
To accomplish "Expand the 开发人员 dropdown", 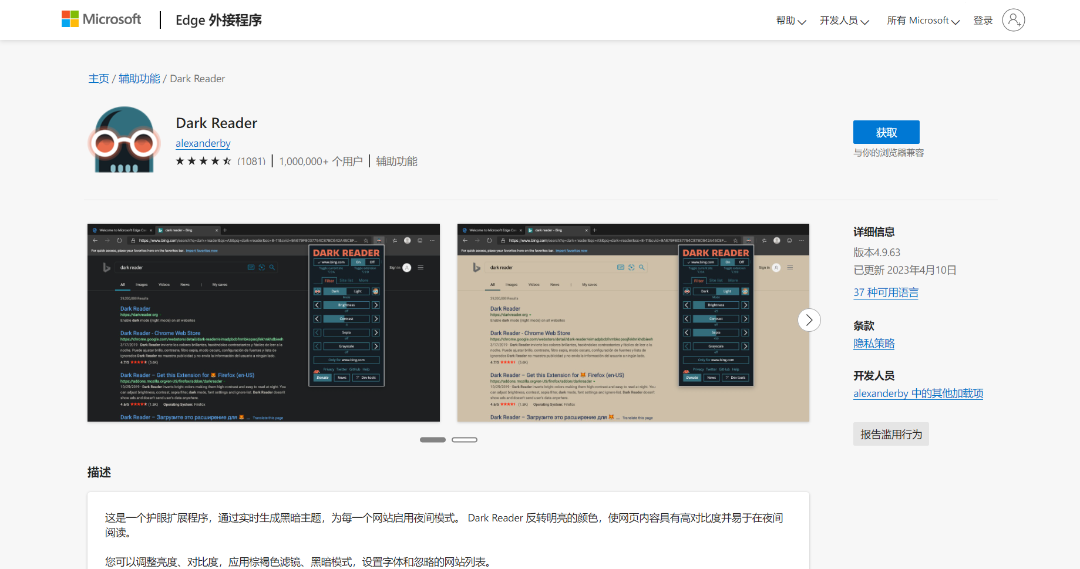I will click(844, 20).
